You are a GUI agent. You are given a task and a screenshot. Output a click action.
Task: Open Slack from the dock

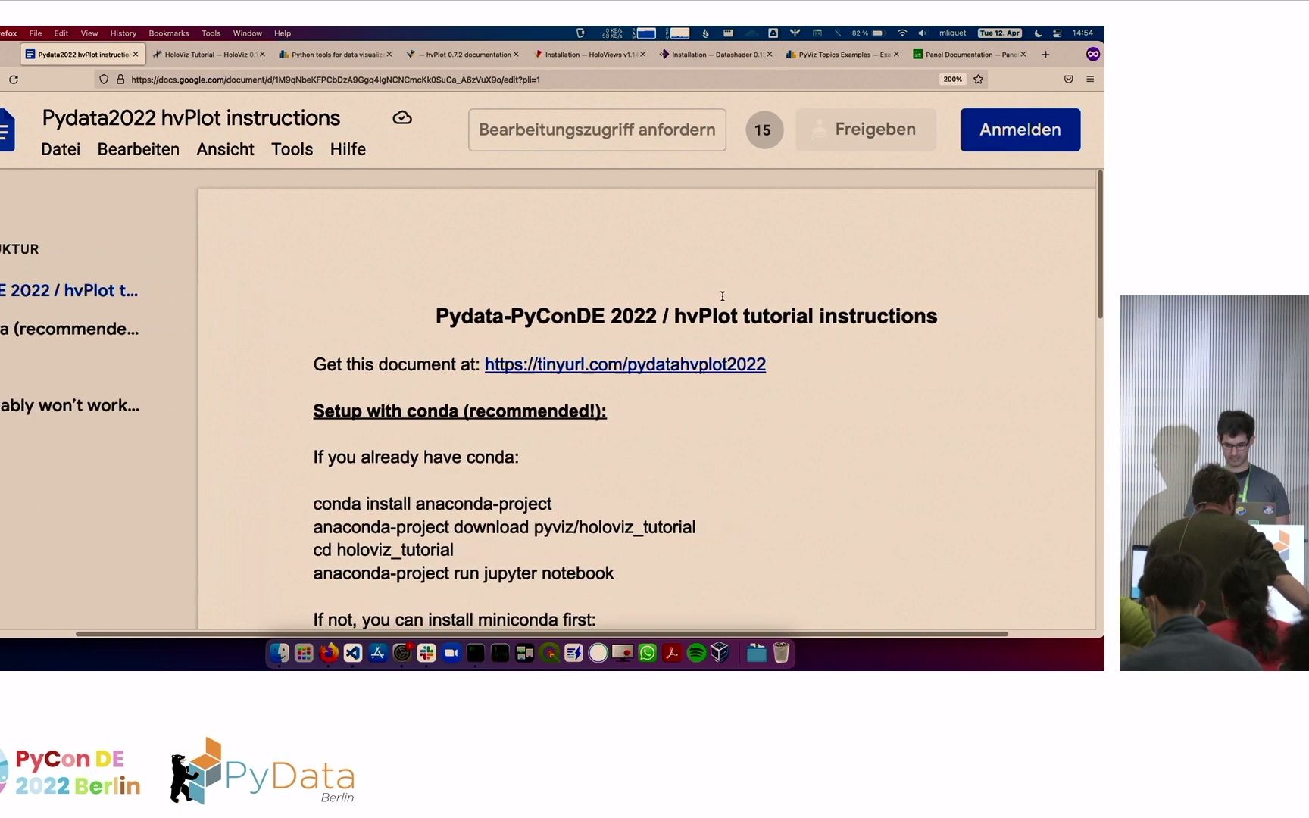(x=426, y=653)
